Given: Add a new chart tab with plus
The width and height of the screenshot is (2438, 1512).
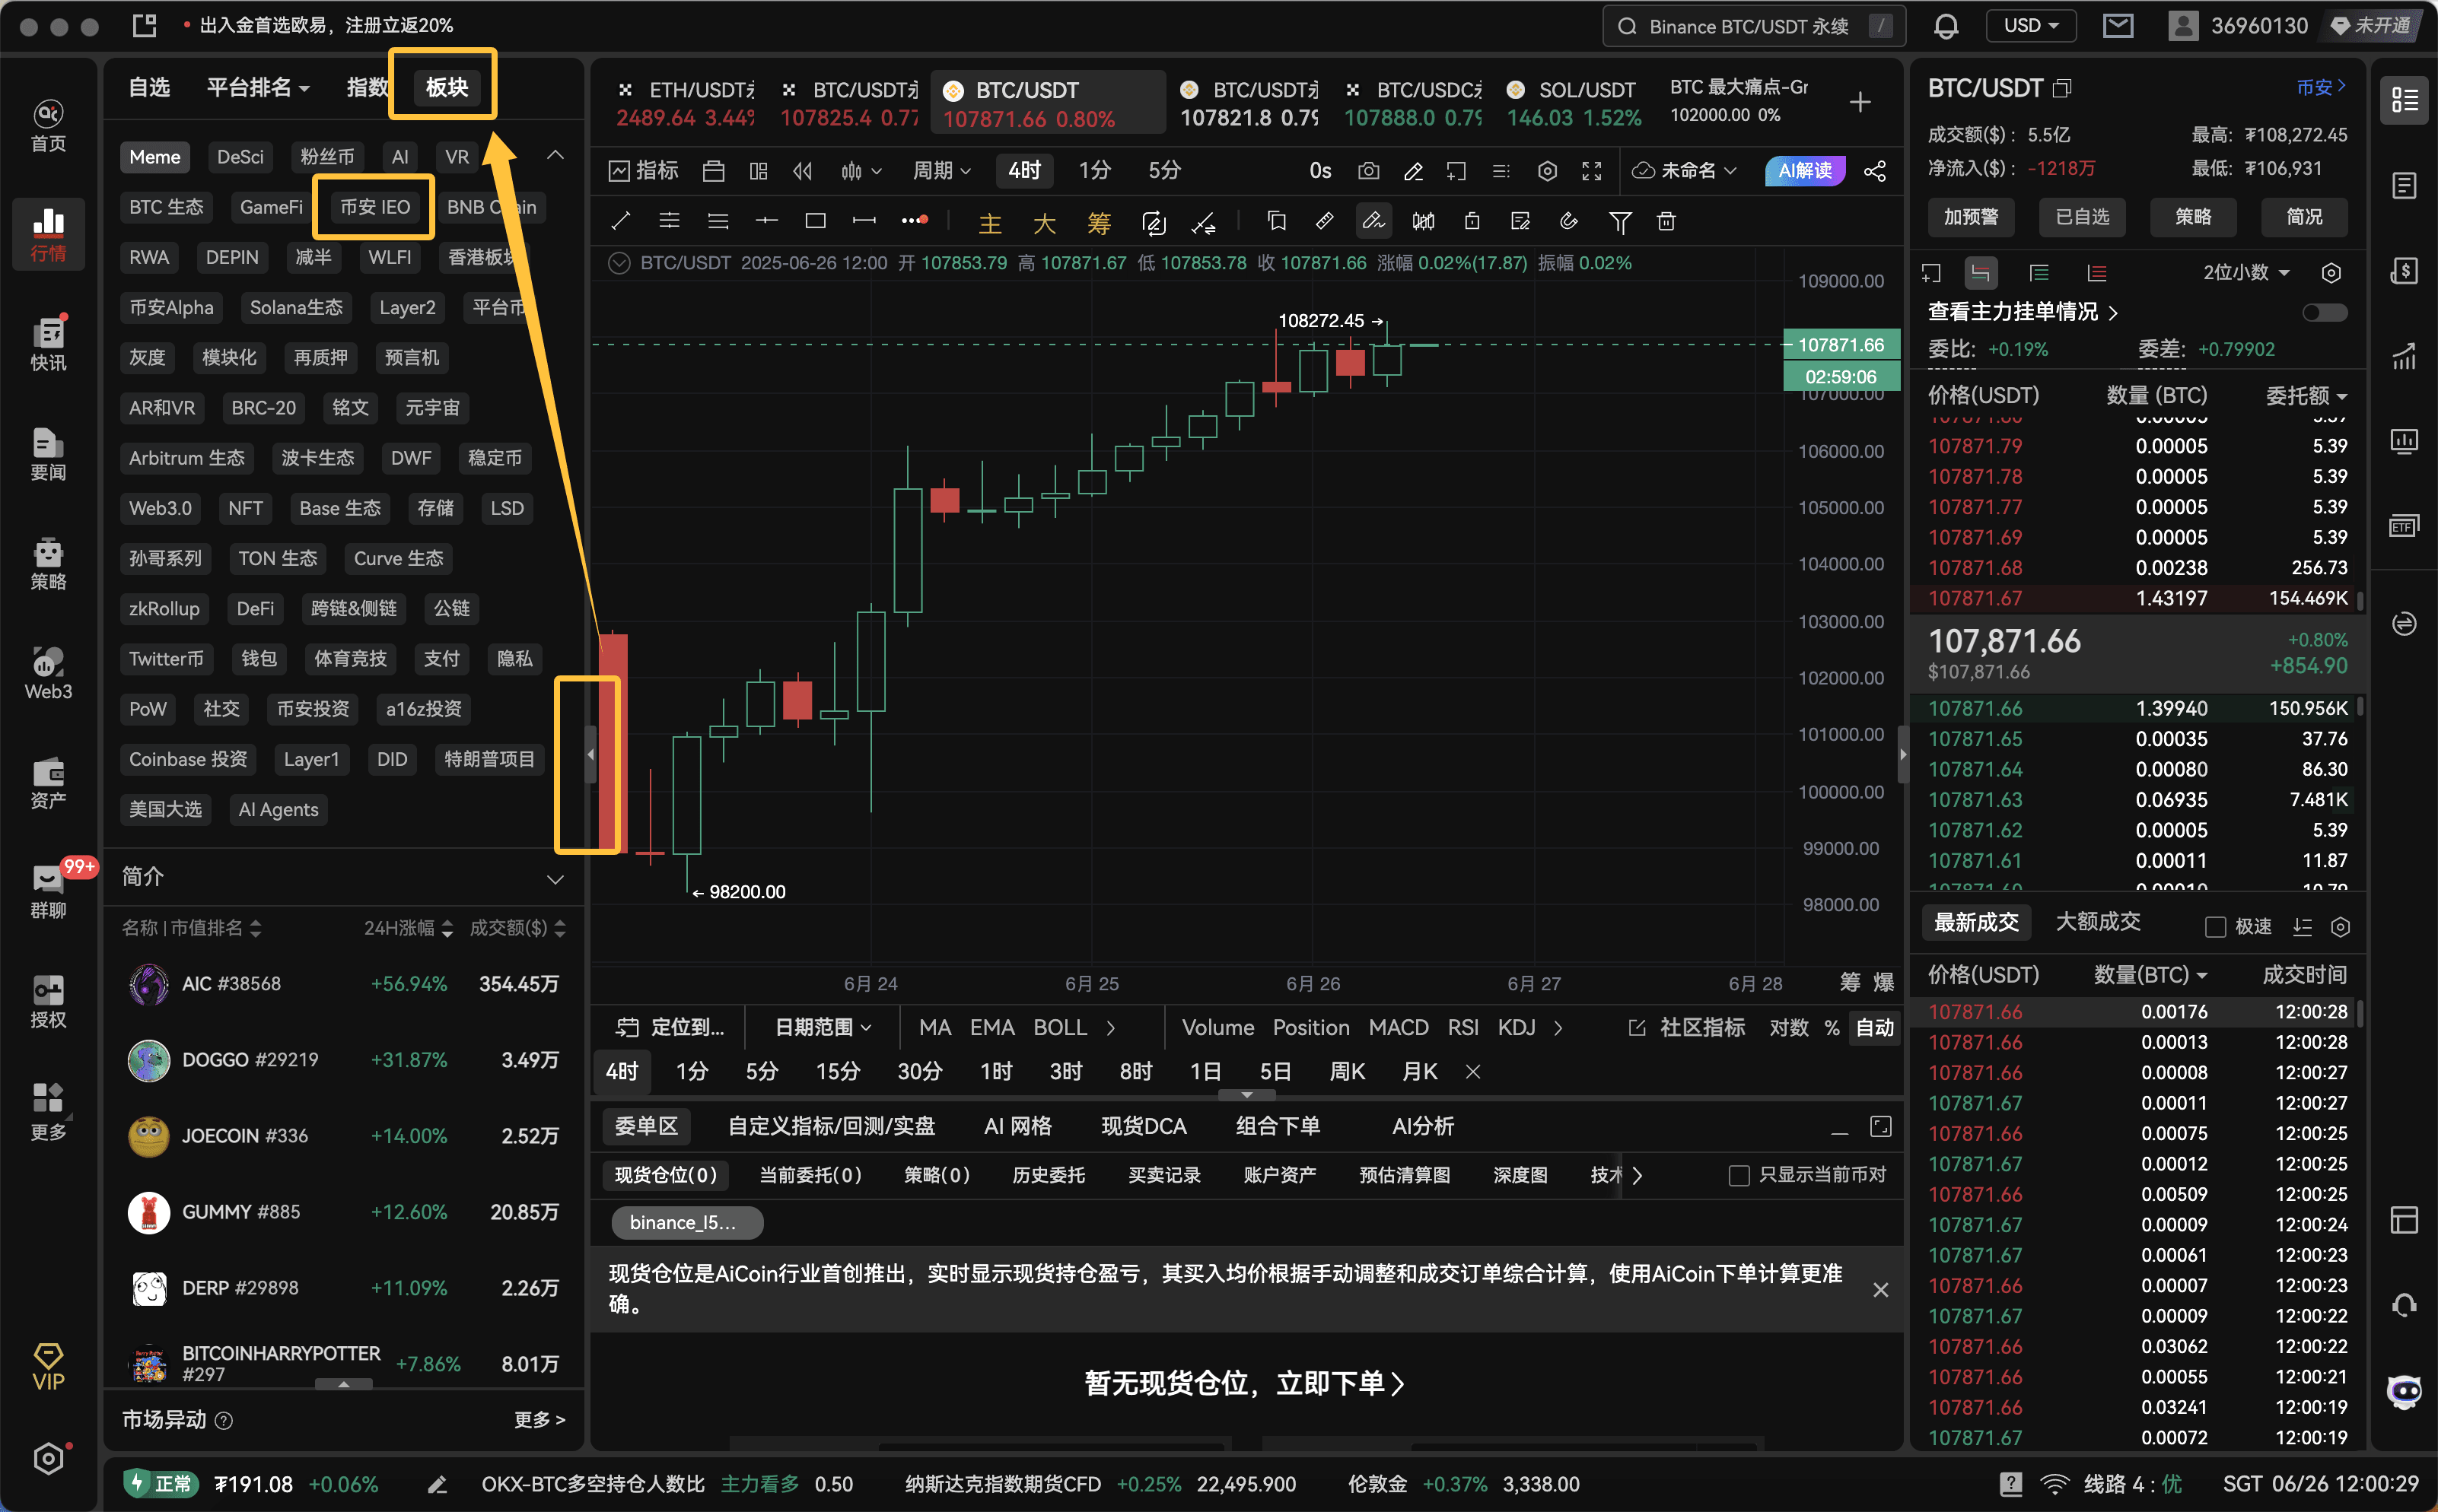Looking at the screenshot, I should [x=1860, y=101].
